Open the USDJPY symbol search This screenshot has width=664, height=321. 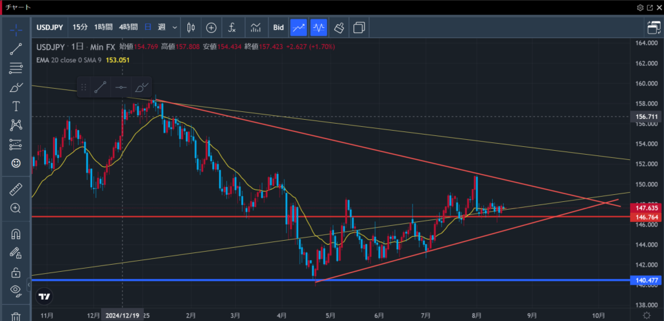49,27
